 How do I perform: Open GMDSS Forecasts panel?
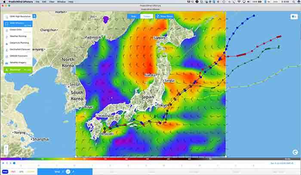coord(17,55)
